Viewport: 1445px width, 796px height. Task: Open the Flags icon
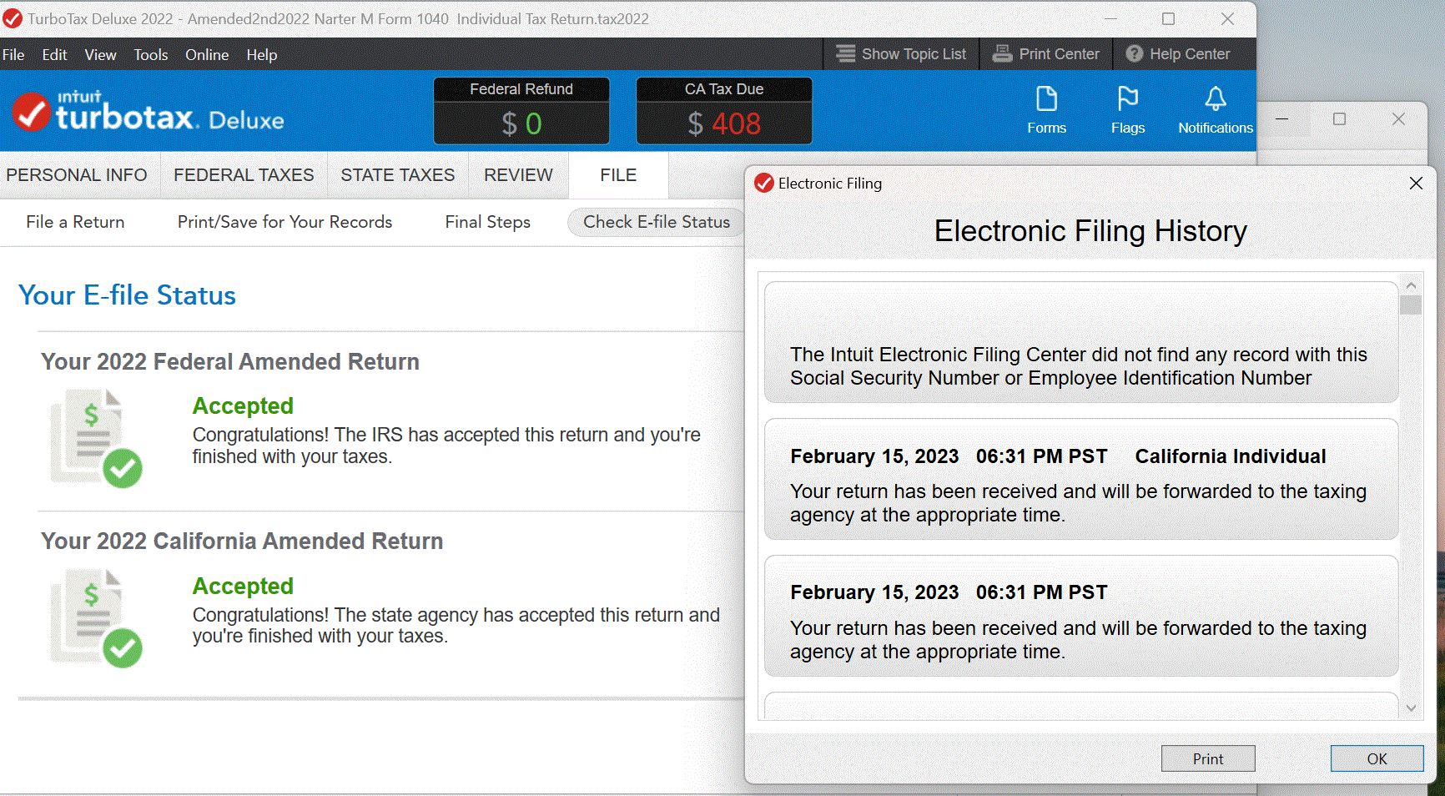pos(1128,110)
